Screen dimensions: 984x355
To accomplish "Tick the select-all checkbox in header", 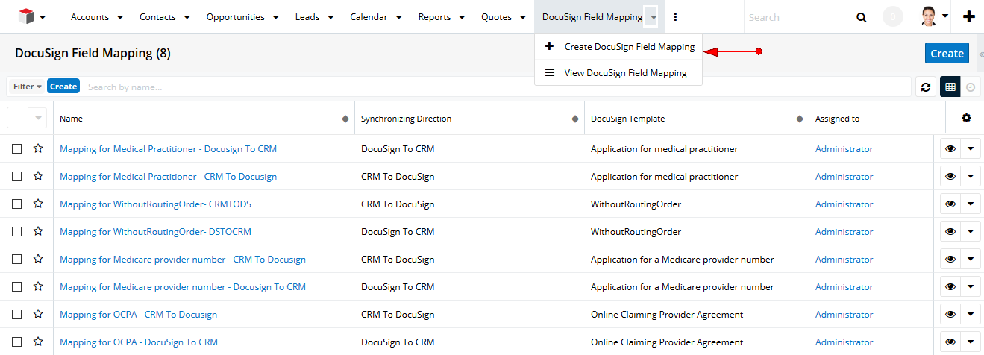I will point(17,117).
